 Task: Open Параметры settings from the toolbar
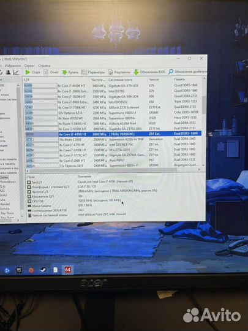(93, 72)
